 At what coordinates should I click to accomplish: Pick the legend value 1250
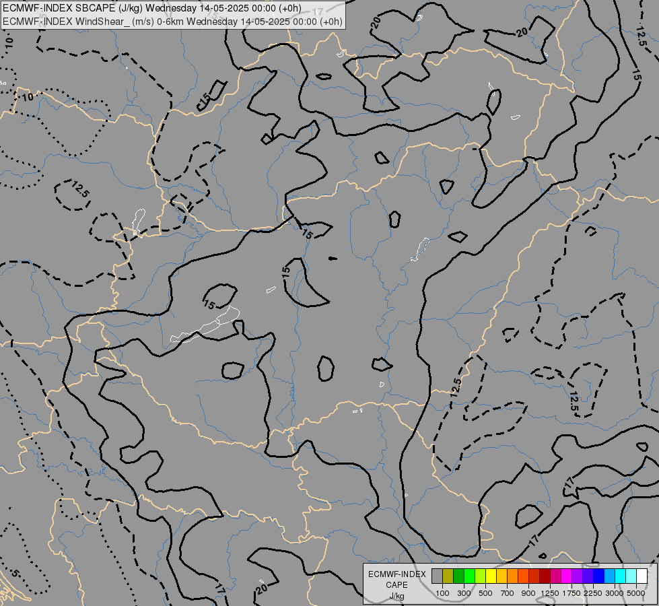(550, 593)
